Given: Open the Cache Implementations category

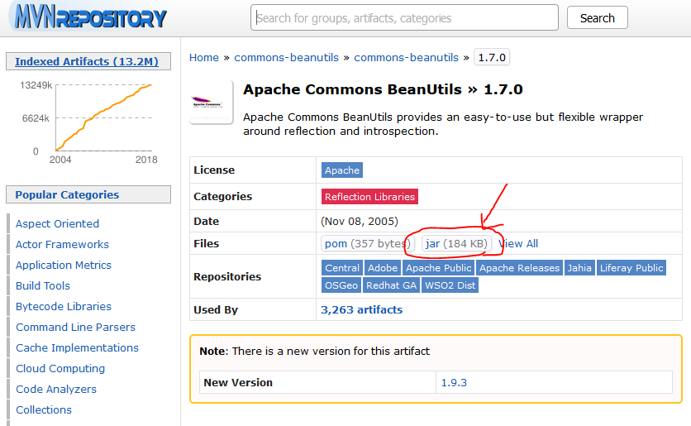Looking at the screenshot, I should pyautogui.click(x=77, y=348).
